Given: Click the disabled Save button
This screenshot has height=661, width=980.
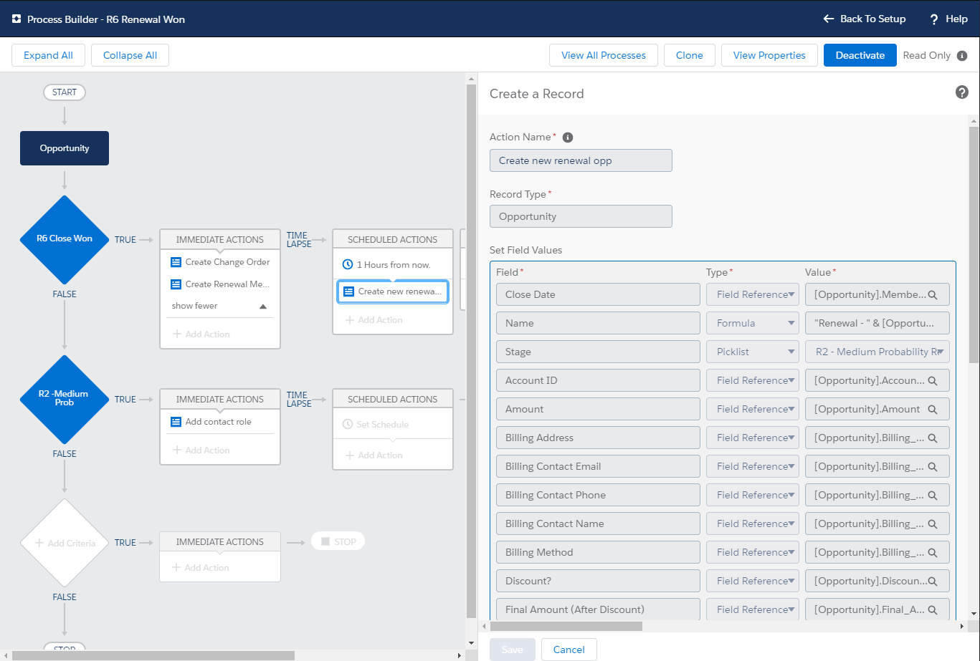Looking at the screenshot, I should (x=513, y=650).
